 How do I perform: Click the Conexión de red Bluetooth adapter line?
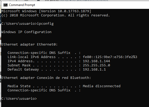pos(46,78)
